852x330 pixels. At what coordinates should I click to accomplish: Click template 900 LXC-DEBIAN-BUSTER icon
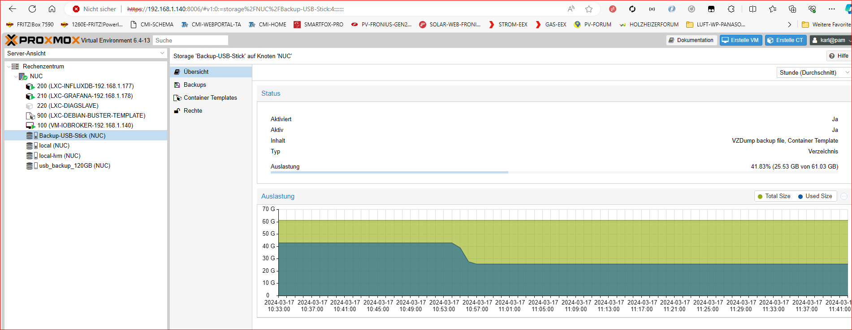click(x=30, y=116)
